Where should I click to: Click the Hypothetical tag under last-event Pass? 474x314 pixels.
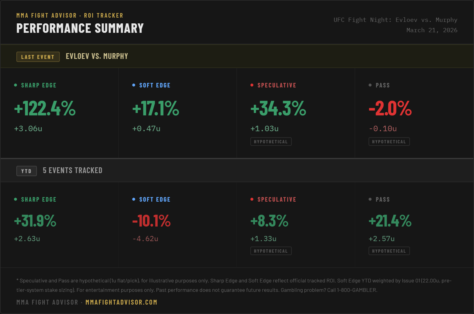point(389,142)
